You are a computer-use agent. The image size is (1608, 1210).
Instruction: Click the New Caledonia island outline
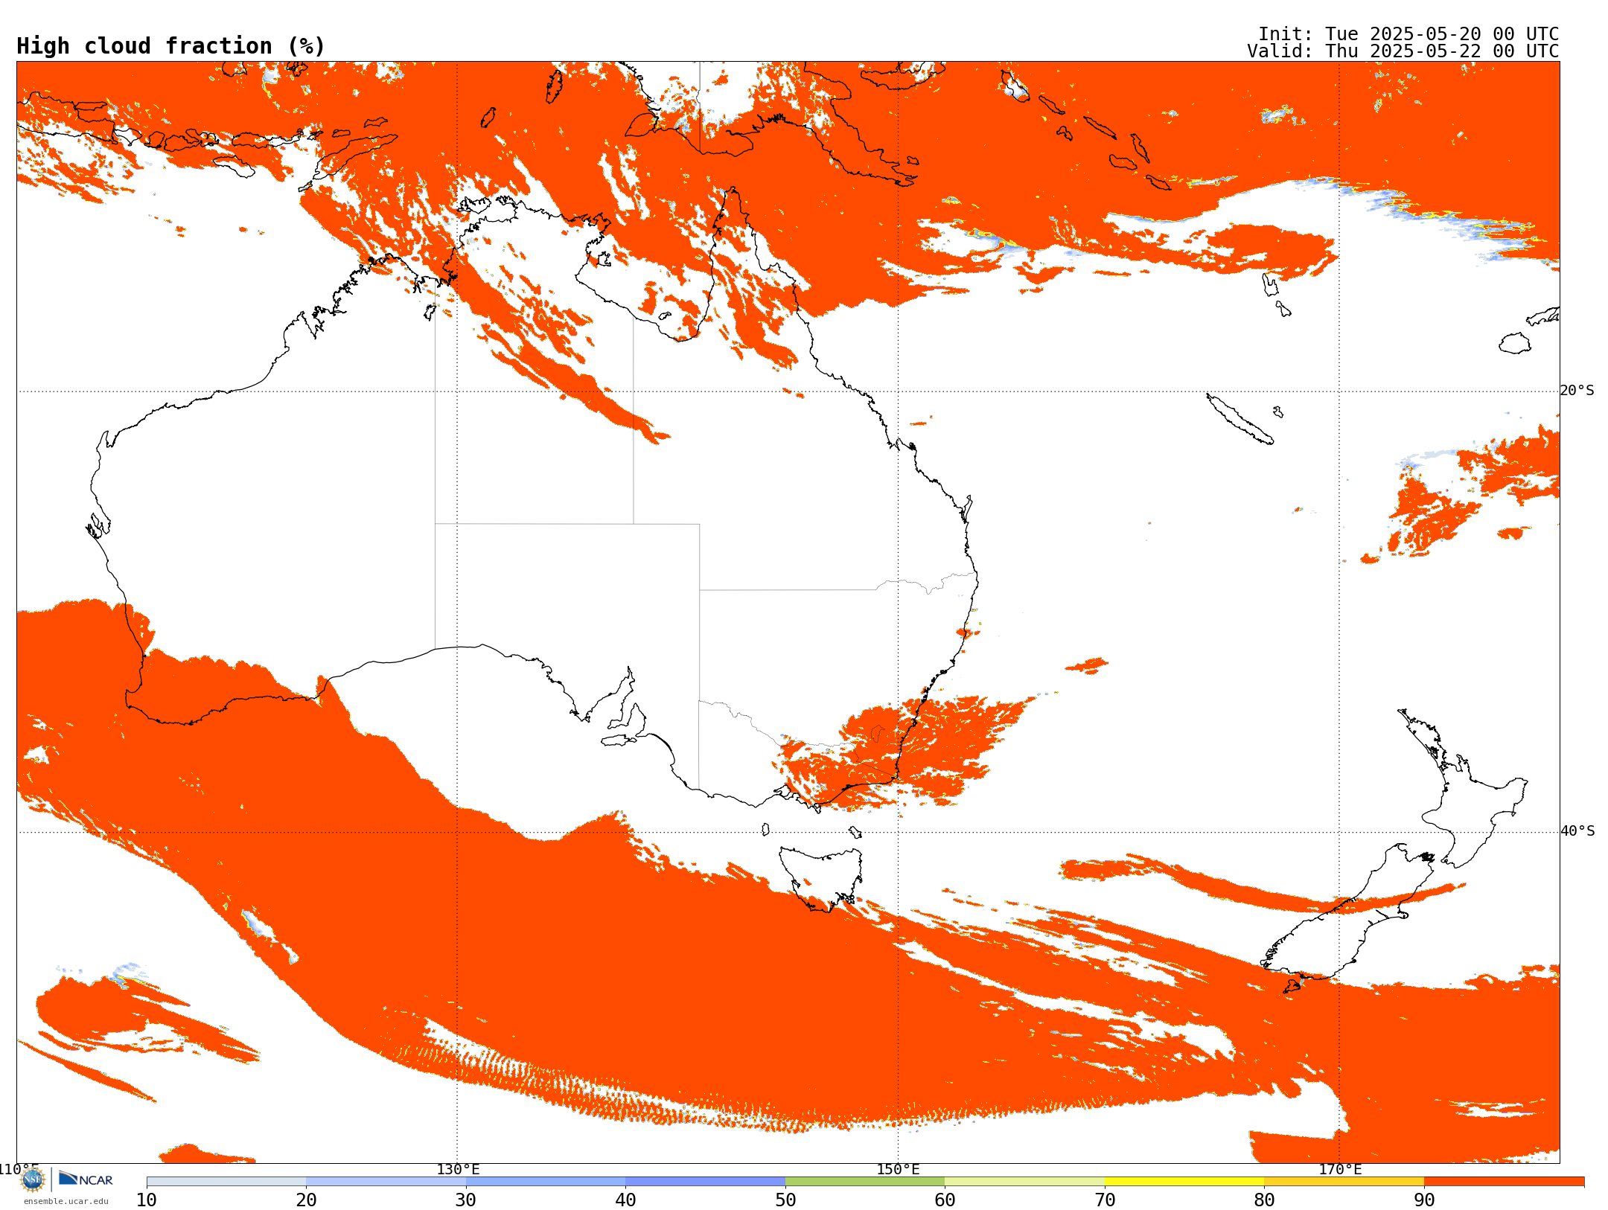coord(1239,419)
